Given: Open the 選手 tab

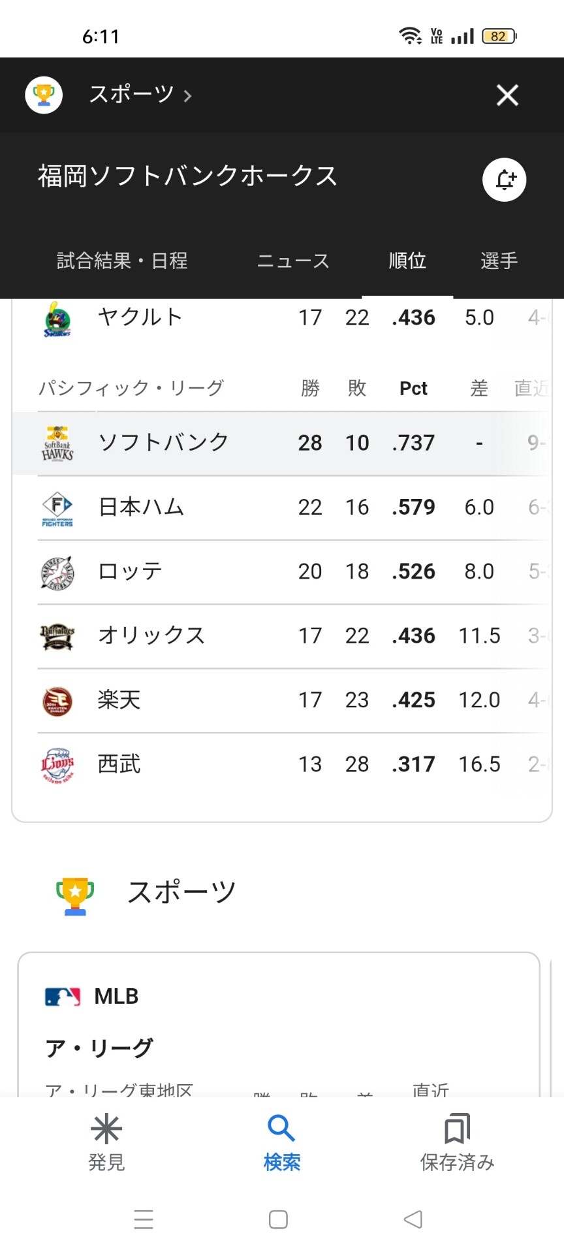Looking at the screenshot, I should pos(499,261).
